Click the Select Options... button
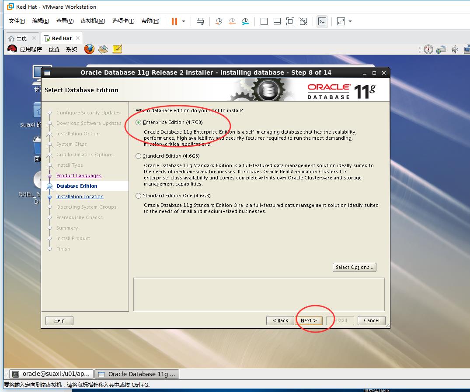 [x=354, y=267]
